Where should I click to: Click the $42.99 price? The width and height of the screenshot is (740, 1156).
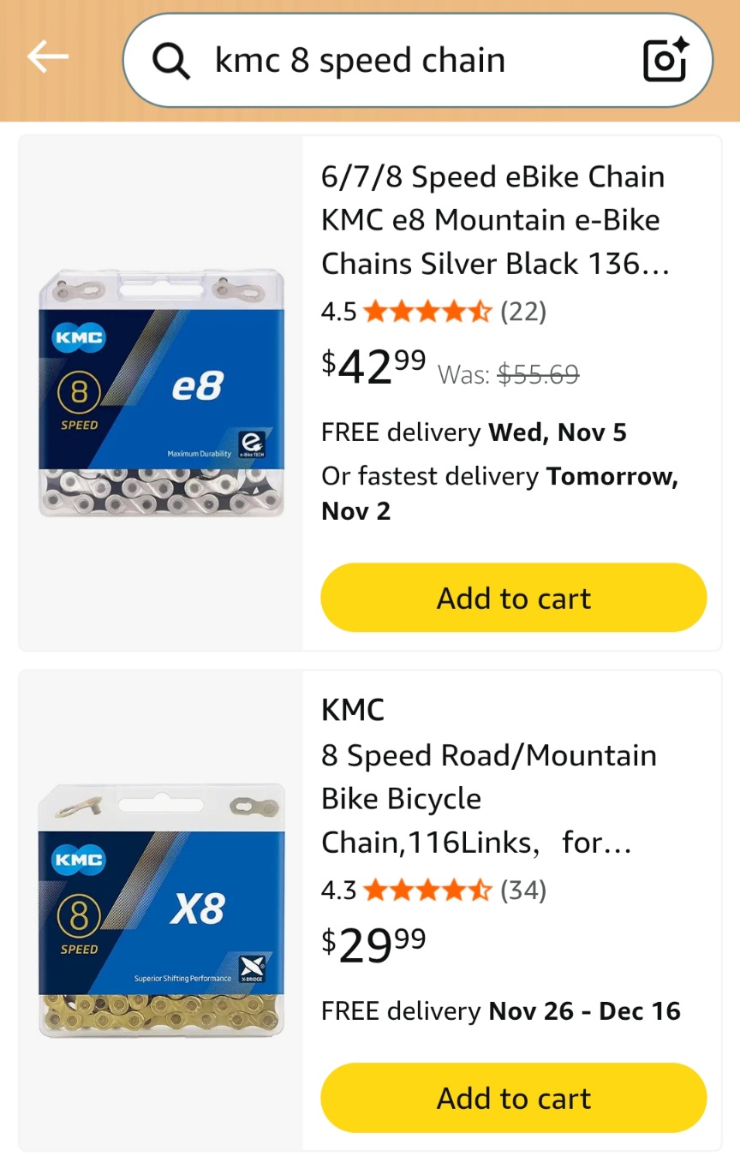click(x=373, y=366)
